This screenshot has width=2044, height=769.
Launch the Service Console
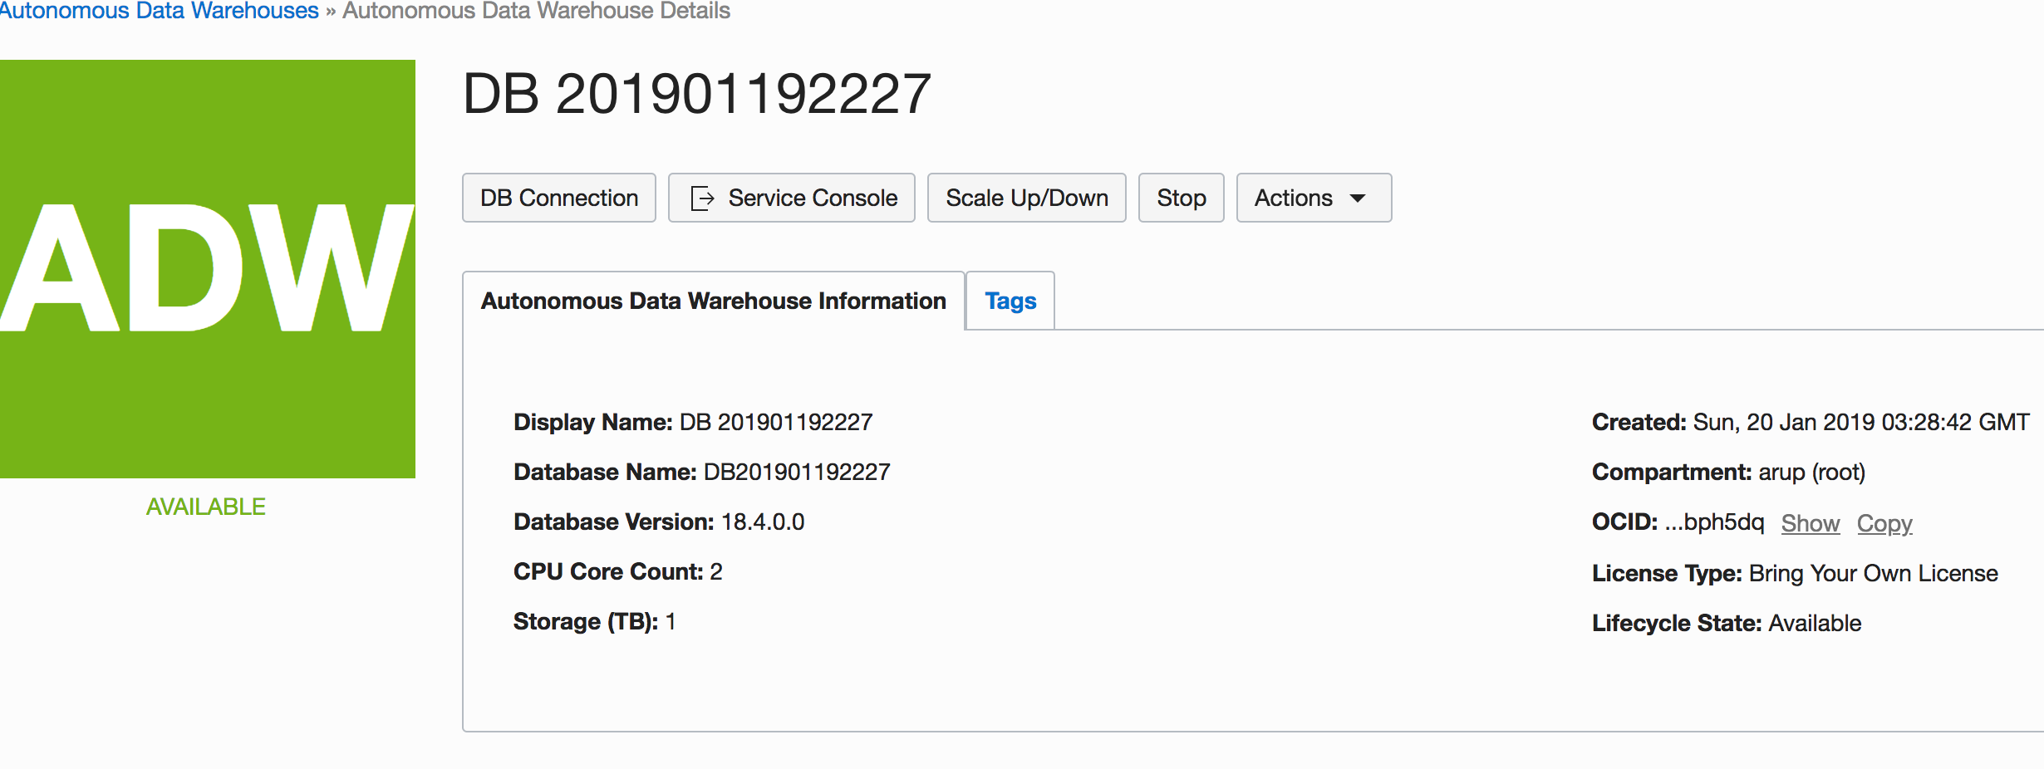click(811, 198)
